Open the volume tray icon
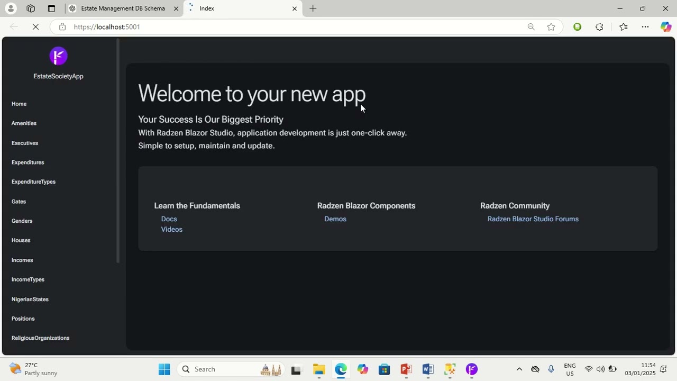 coord(600,369)
